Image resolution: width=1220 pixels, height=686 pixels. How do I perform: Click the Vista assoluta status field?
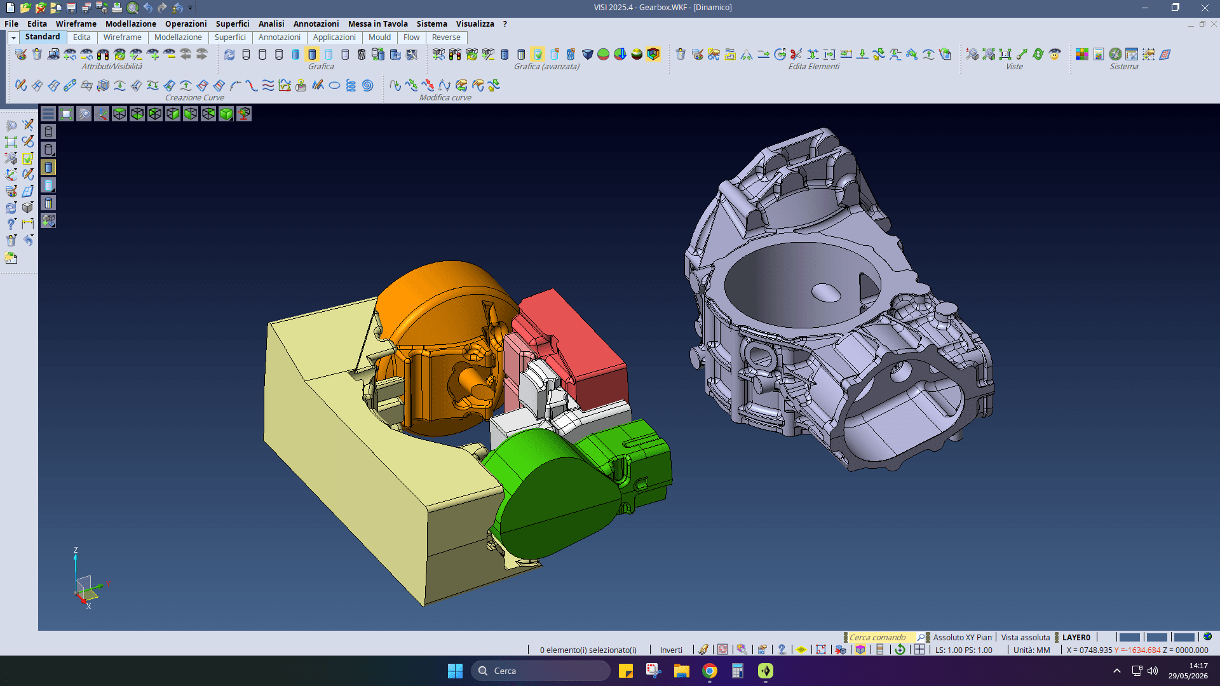click(x=1026, y=637)
